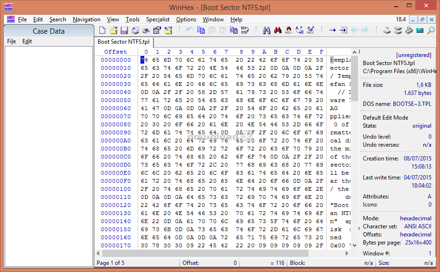Click the horizontal scroll right arrow
The height and width of the screenshot is (272, 440).
[347, 253]
